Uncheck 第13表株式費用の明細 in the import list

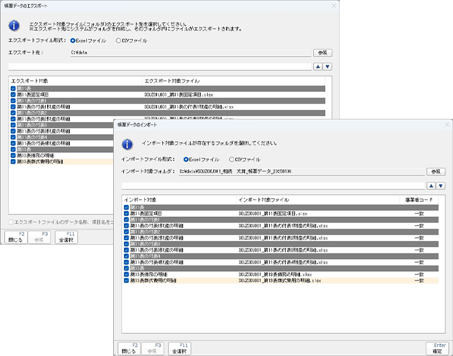coord(127,281)
